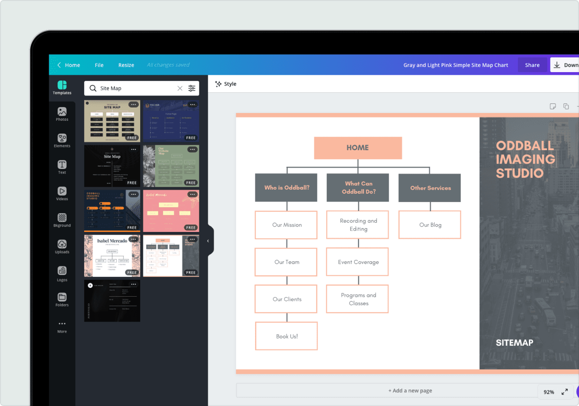
Task: Select the Oddball Imaging Studio template thumbnail
Action: coord(112,211)
